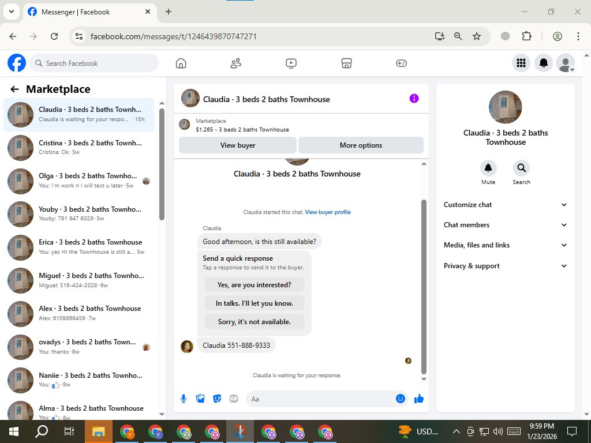Open the Gaming controller icon
The image size is (591, 443).
[x=402, y=63]
